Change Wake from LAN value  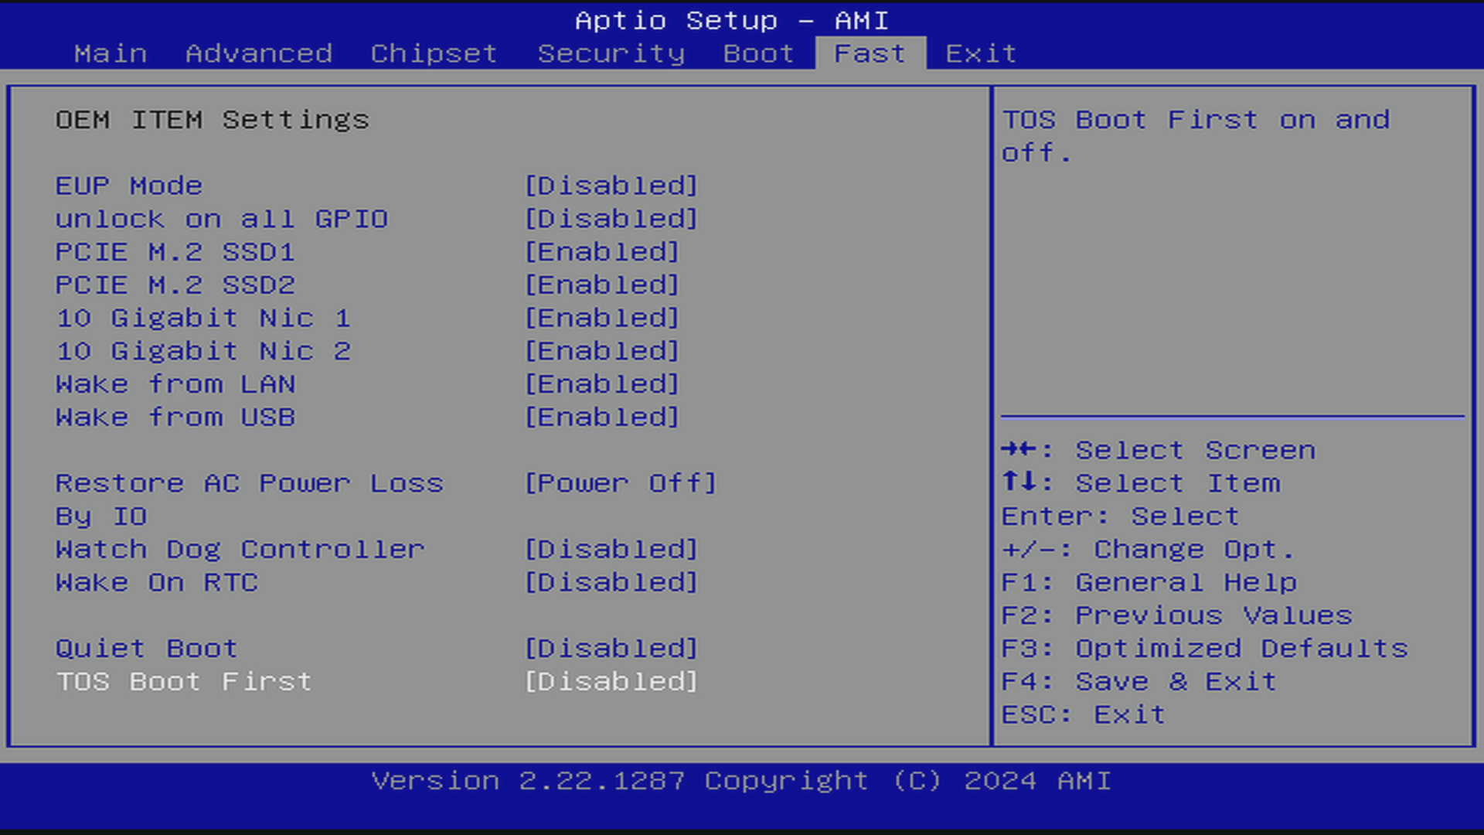[x=602, y=384]
